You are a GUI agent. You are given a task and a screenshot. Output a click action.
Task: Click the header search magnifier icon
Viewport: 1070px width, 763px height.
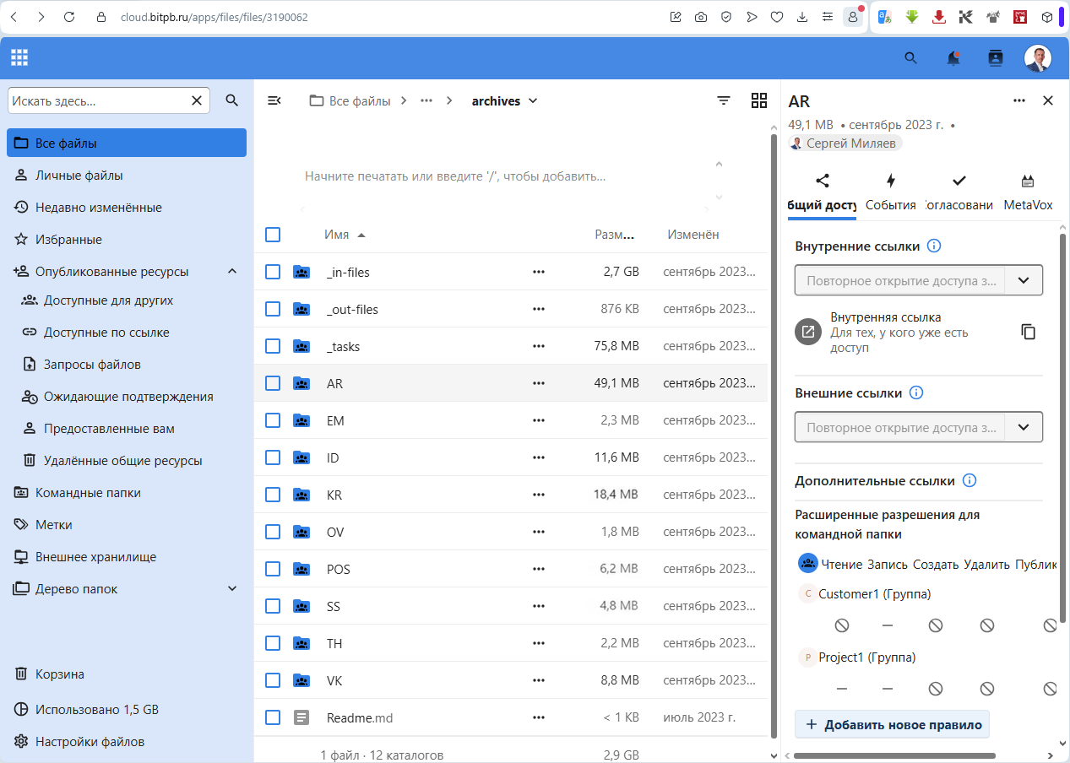click(910, 58)
